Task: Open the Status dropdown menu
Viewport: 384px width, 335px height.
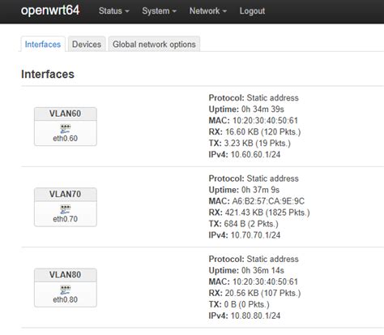Action: (x=113, y=11)
